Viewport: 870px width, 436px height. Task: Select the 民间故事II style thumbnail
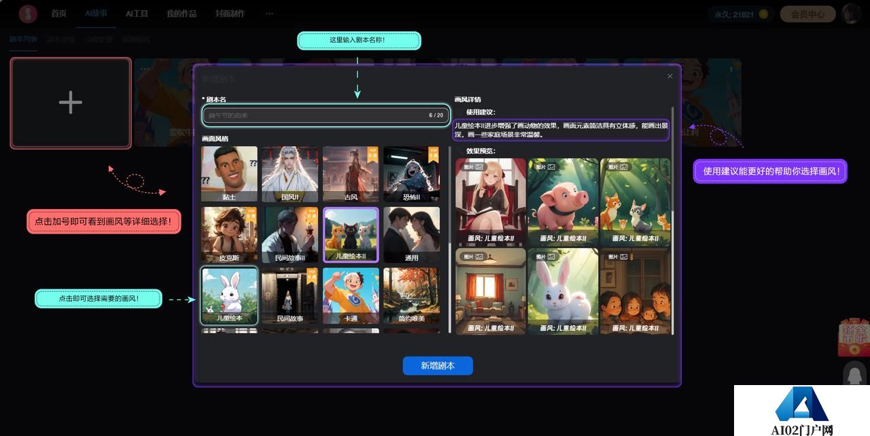(x=290, y=235)
